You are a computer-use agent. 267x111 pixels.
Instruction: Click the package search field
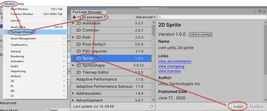[x=212, y=17]
